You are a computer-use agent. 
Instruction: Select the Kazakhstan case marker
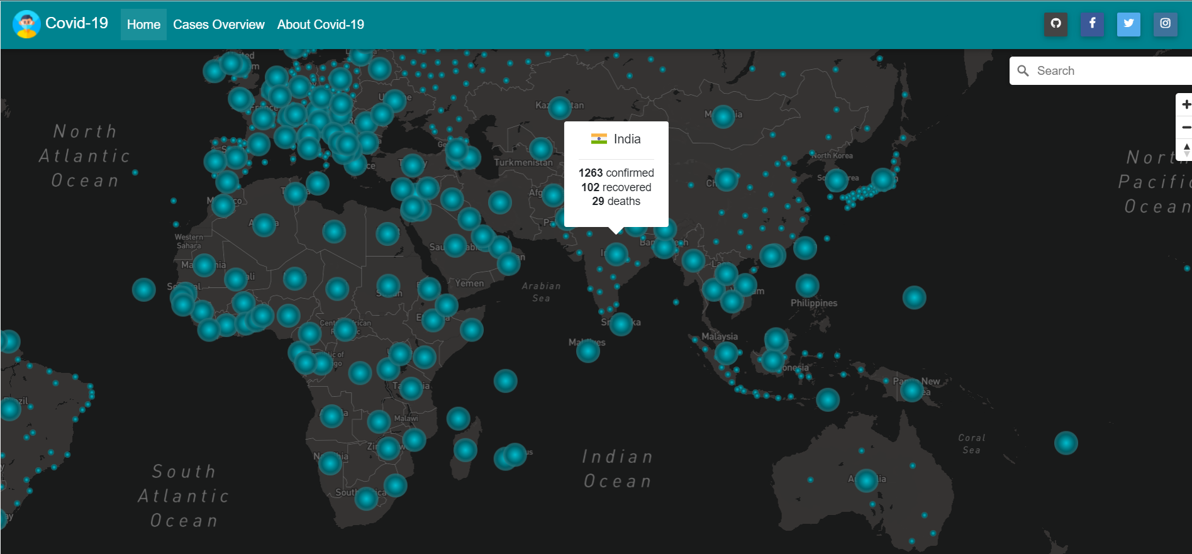point(559,108)
